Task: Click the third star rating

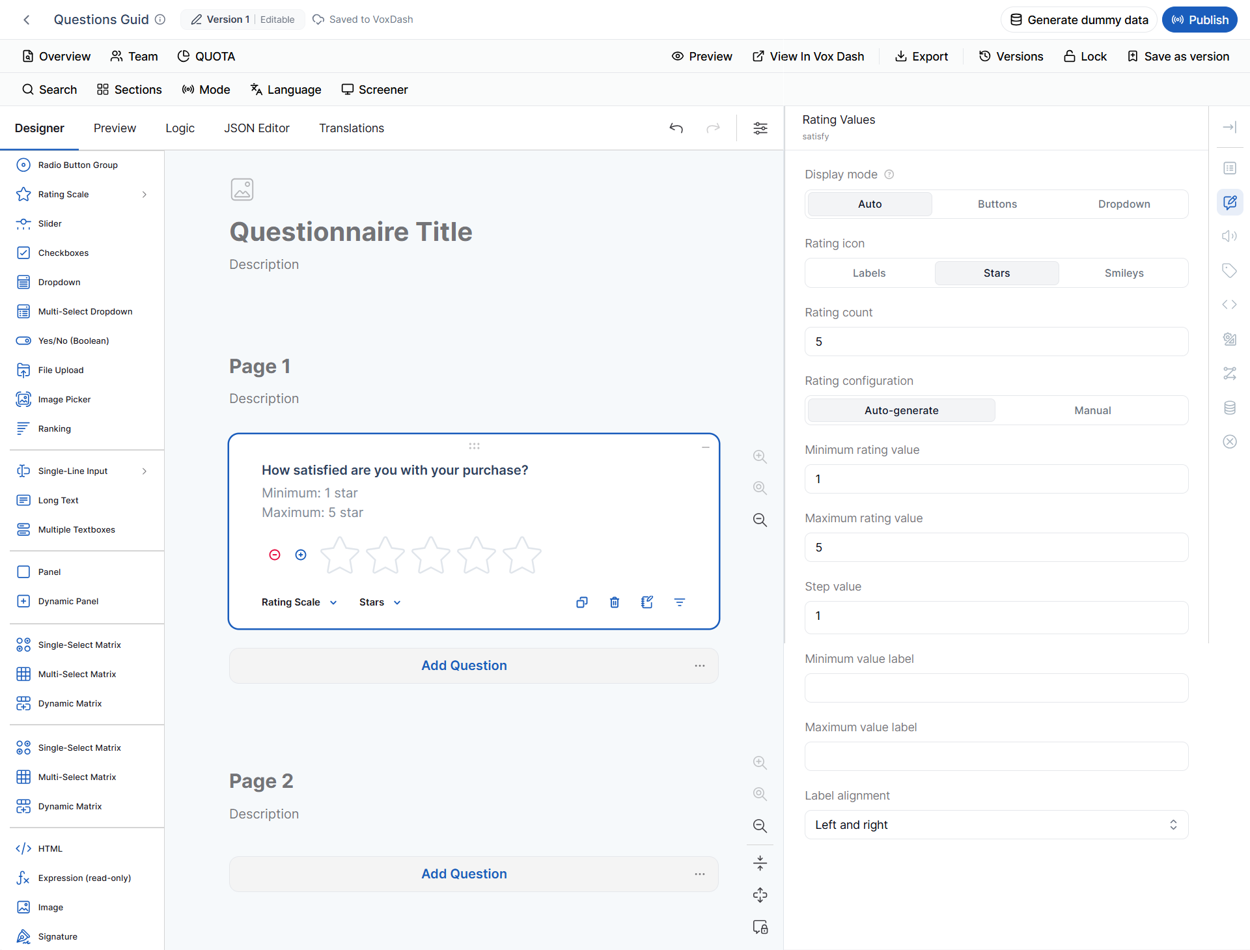Action: tap(431, 555)
